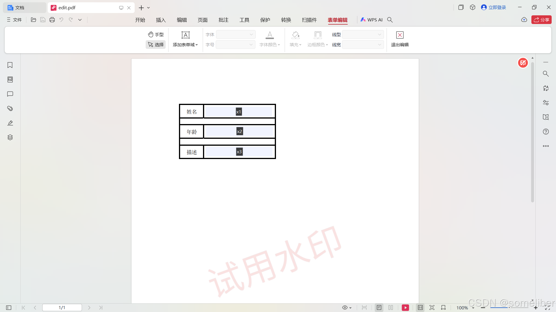The image size is (556, 312).
Task: Open the 插入 ribbon tab
Action: point(161,20)
